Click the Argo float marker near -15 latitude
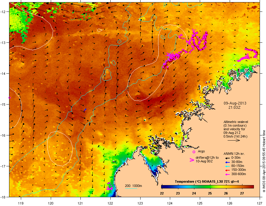Viewport: 266px width, 206px height. 9,98
